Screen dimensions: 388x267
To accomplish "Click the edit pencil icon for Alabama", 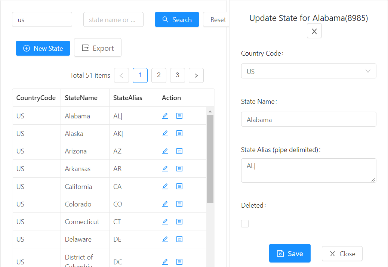I will click(165, 116).
